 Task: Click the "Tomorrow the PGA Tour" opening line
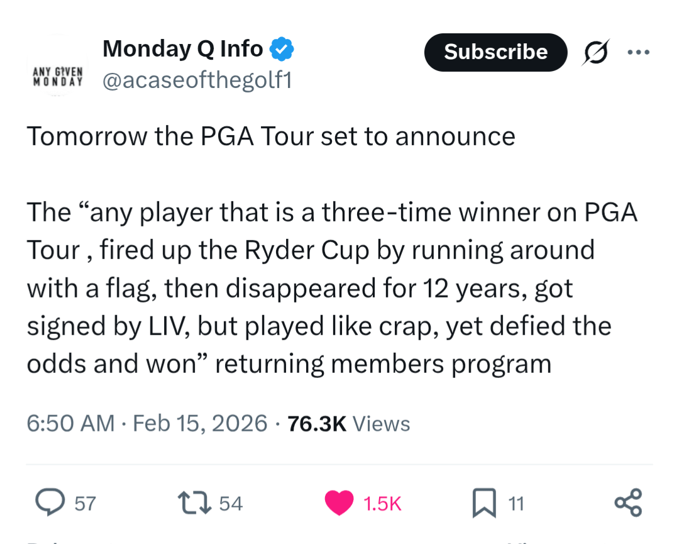(271, 136)
